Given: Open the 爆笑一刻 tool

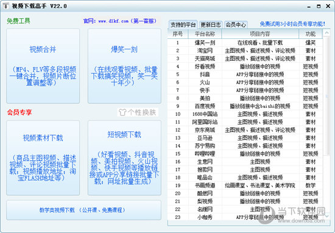Looking at the screenshot, I should click(x=124, y=66).
